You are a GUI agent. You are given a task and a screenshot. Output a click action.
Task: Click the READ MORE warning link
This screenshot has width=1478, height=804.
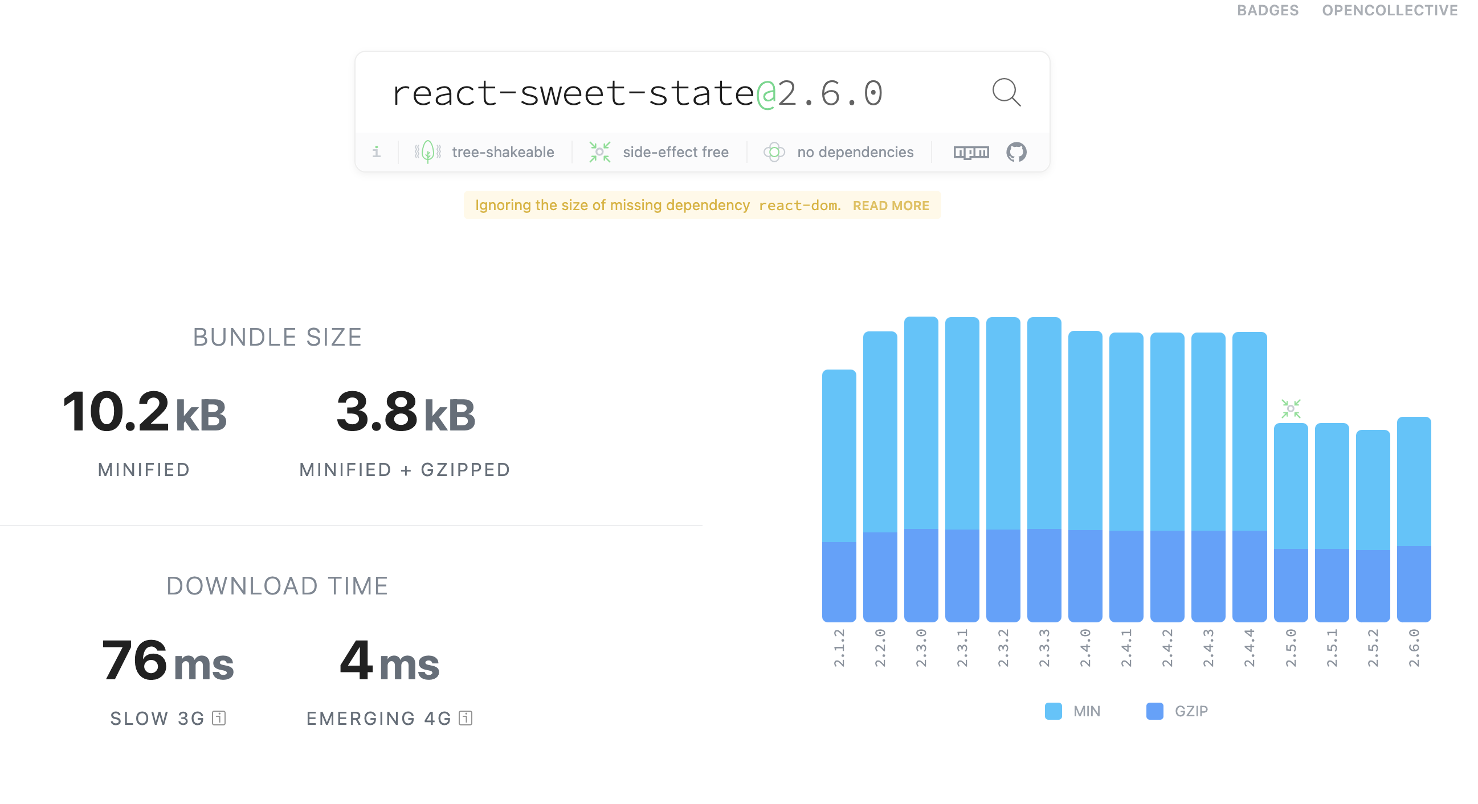891,206
